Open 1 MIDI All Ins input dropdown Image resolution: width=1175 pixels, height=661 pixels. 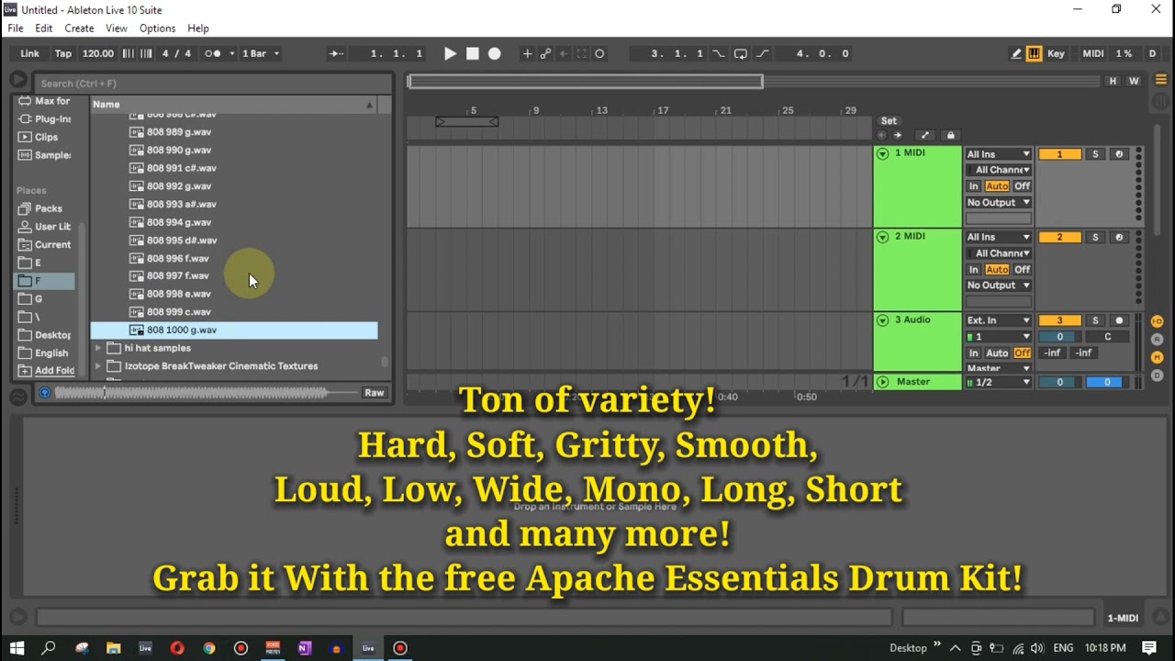point(999,154)
